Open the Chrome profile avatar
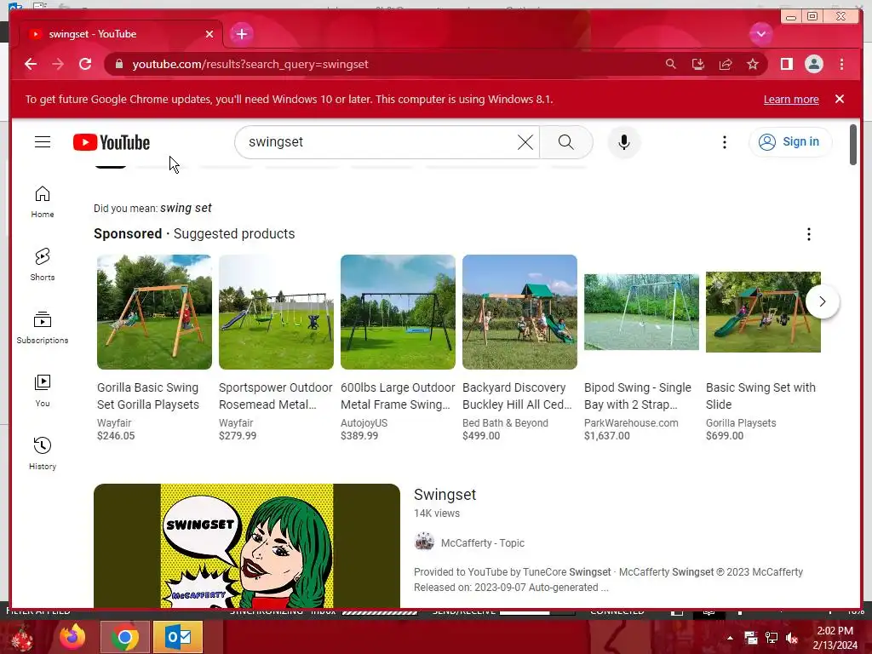This screenshot has height=654, width=872. click(813, 64)
